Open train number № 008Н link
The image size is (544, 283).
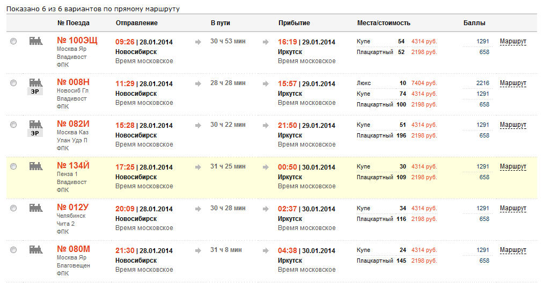click(x=73, y=82)
